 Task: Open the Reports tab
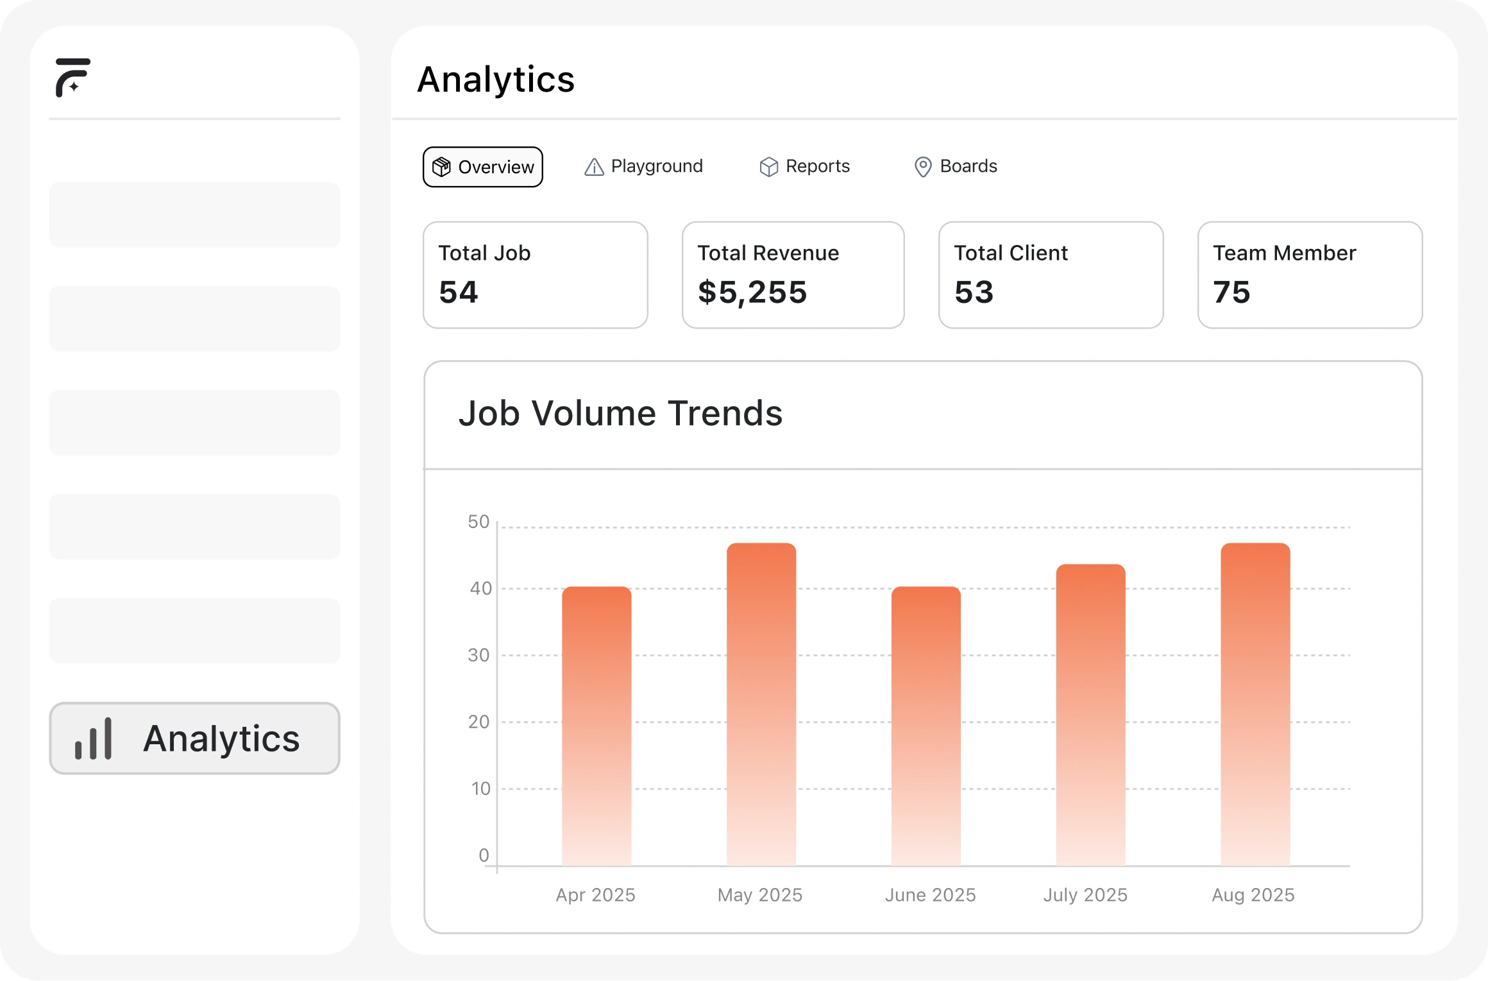805,167
